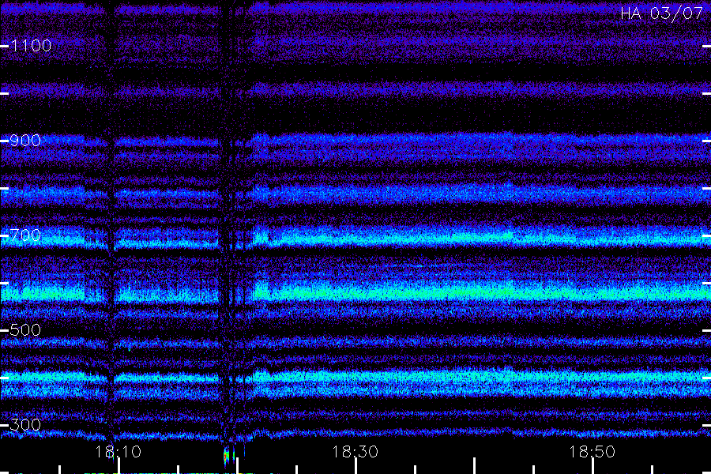Click the 18:30 time axis label

pos(355,452)
